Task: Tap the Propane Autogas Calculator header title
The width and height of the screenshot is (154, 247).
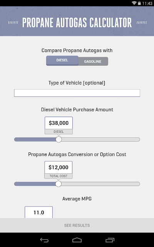Action: [x=77, y=23]
